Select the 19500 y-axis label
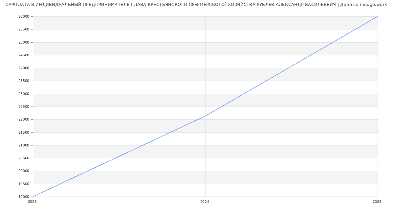 24,184
